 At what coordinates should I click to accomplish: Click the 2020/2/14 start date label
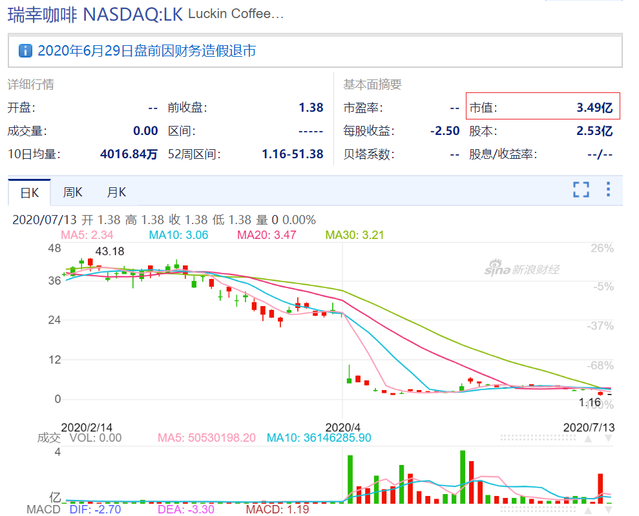(87, 428)
